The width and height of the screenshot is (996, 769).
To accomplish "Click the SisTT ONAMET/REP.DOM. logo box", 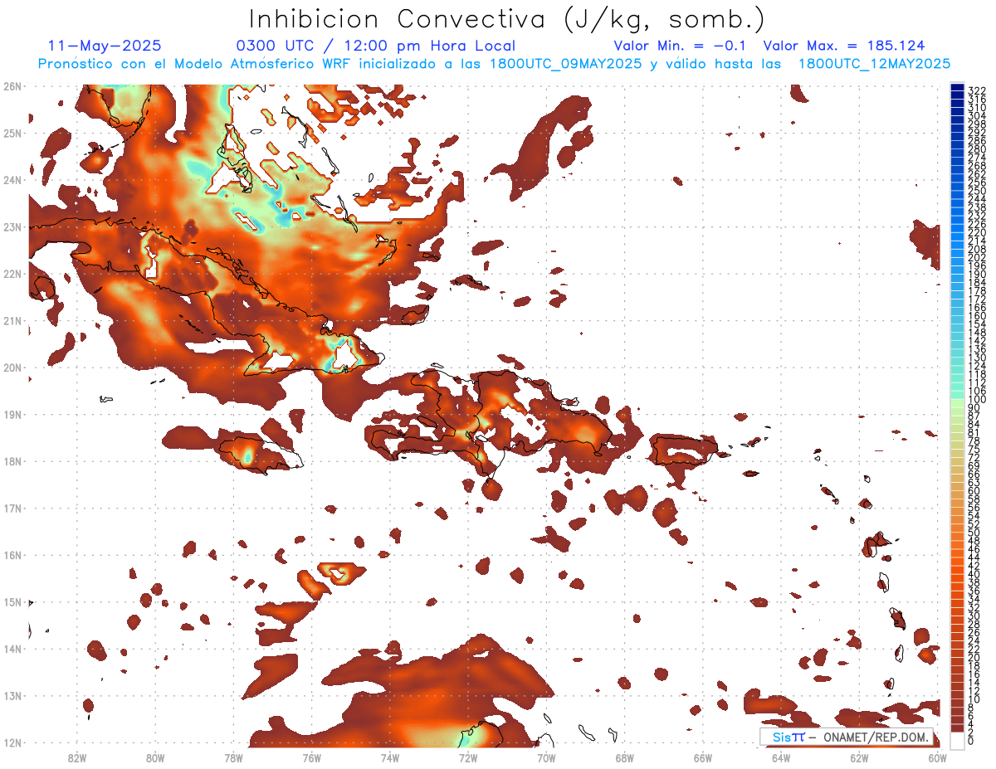I will point(846,737).
